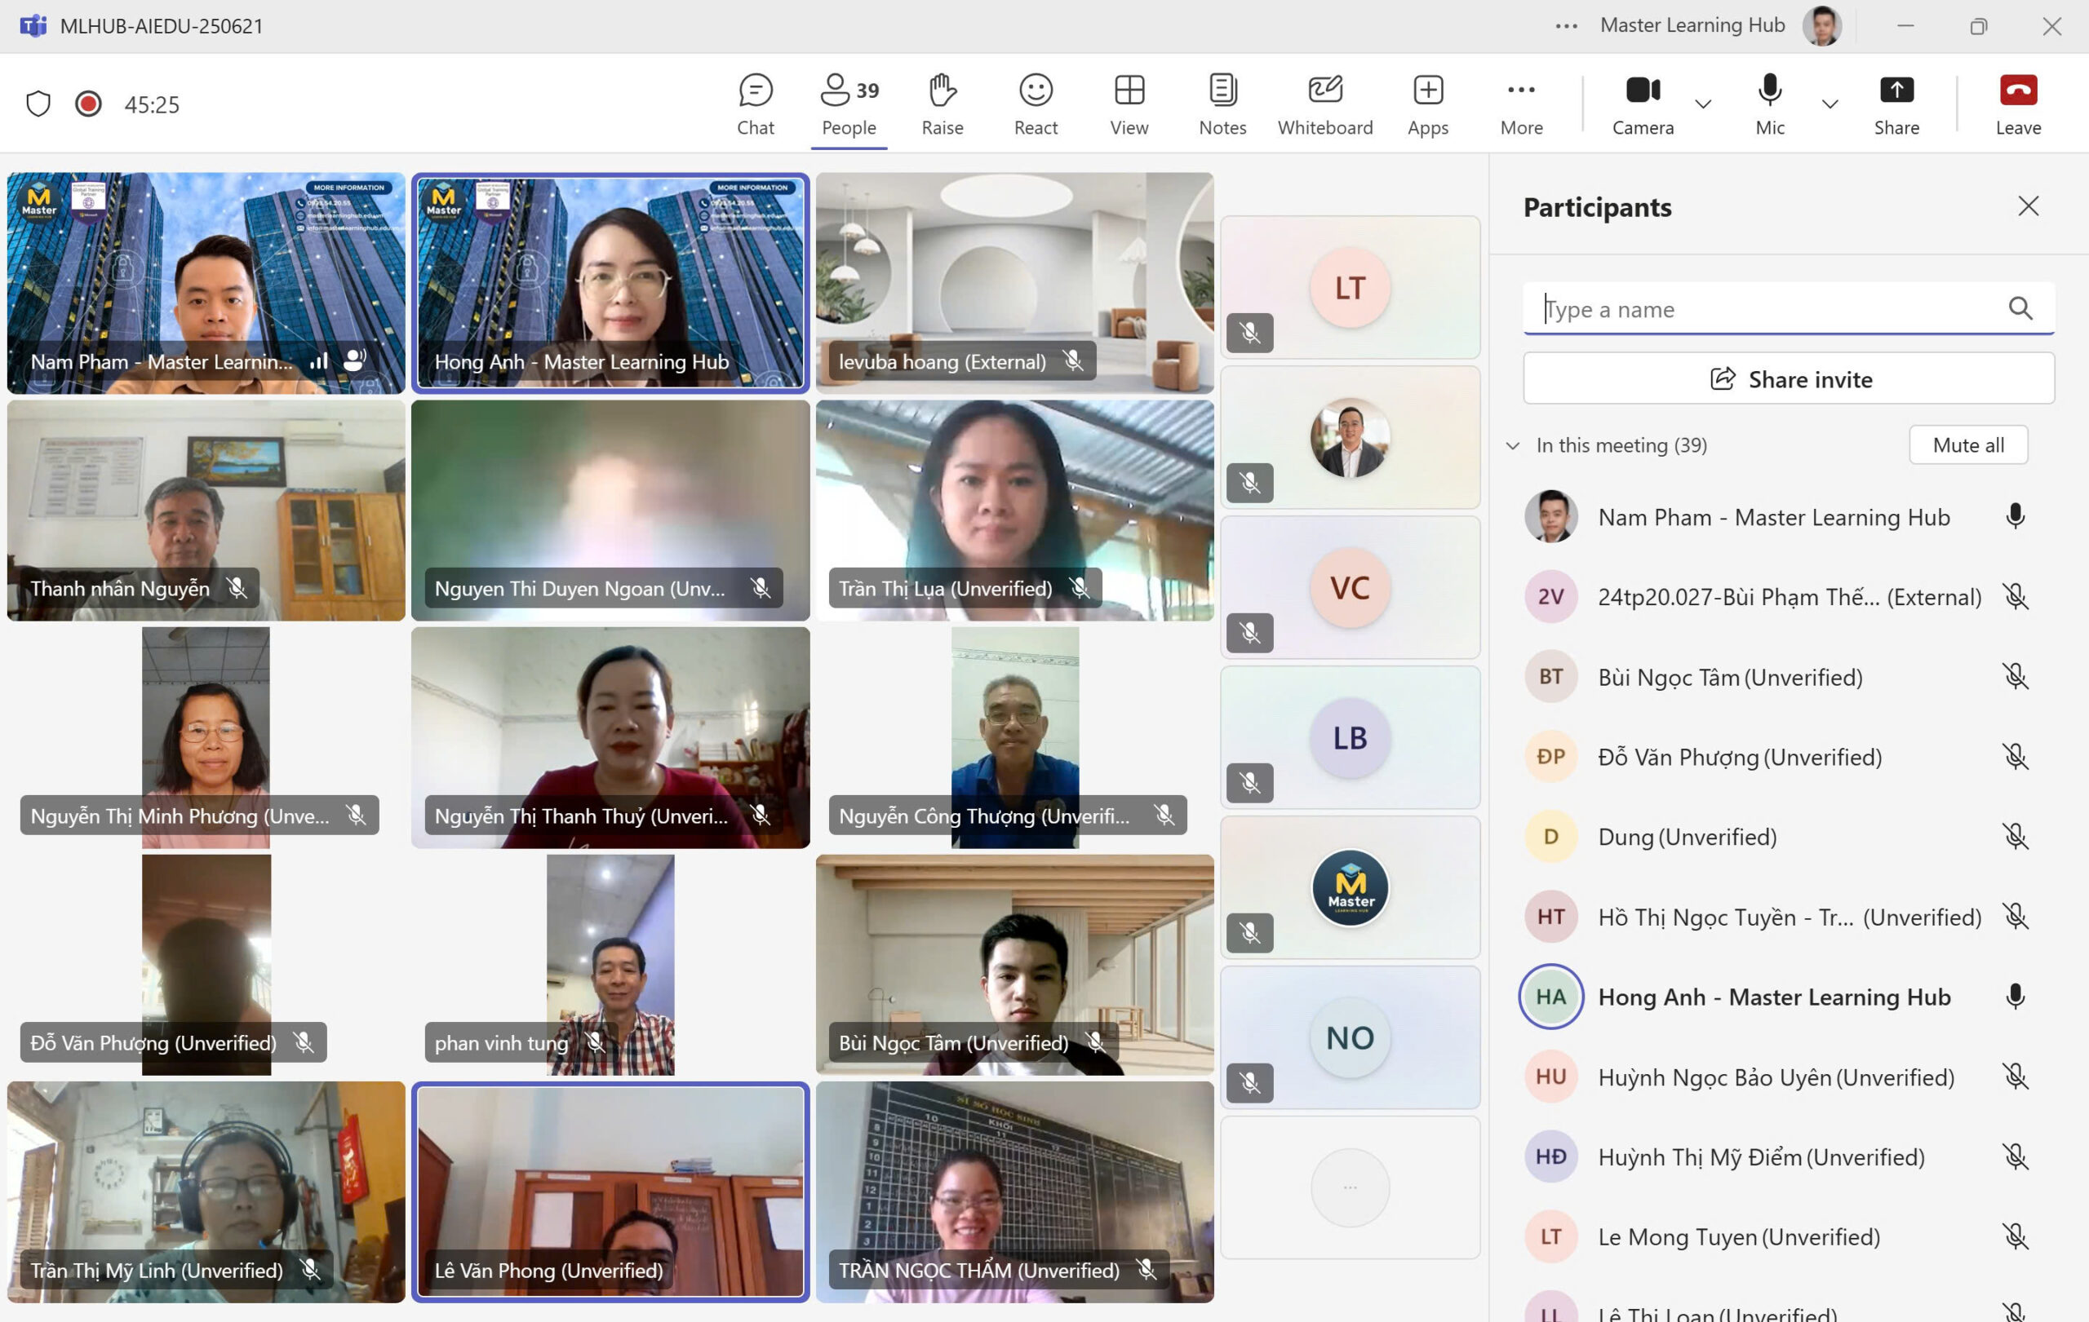The image size is (2089, 1322).
Task: Select the Lê Văn Phong video tile
Action: pos(610,1192)
